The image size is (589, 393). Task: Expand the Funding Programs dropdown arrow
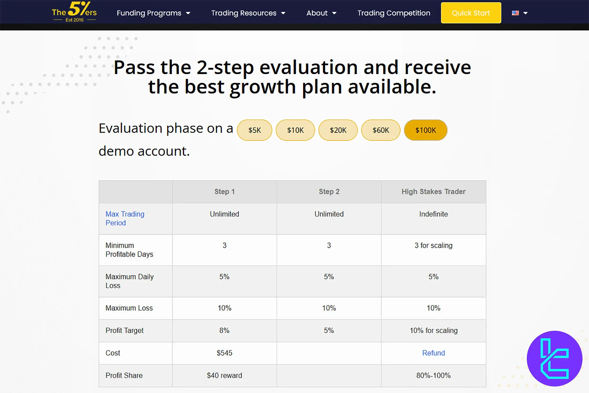pos(188,13)
